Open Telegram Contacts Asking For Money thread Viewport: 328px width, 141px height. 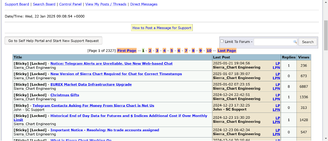tap(93, 106)
